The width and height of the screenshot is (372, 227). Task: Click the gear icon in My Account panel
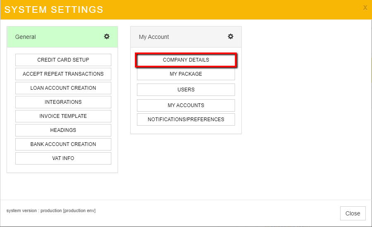[230, 36]
